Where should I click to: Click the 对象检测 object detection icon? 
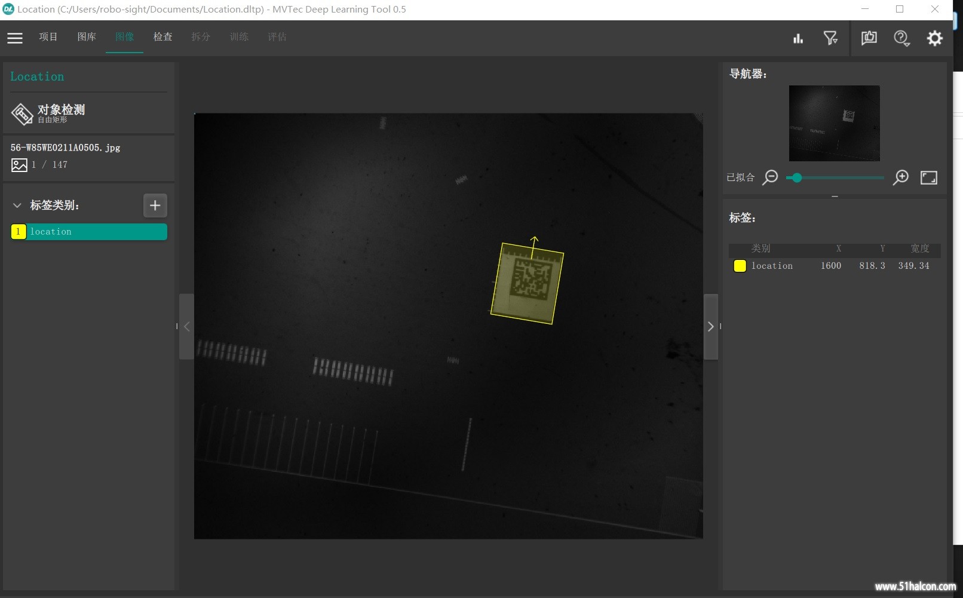pyautogui.click(x=22, y=114)
